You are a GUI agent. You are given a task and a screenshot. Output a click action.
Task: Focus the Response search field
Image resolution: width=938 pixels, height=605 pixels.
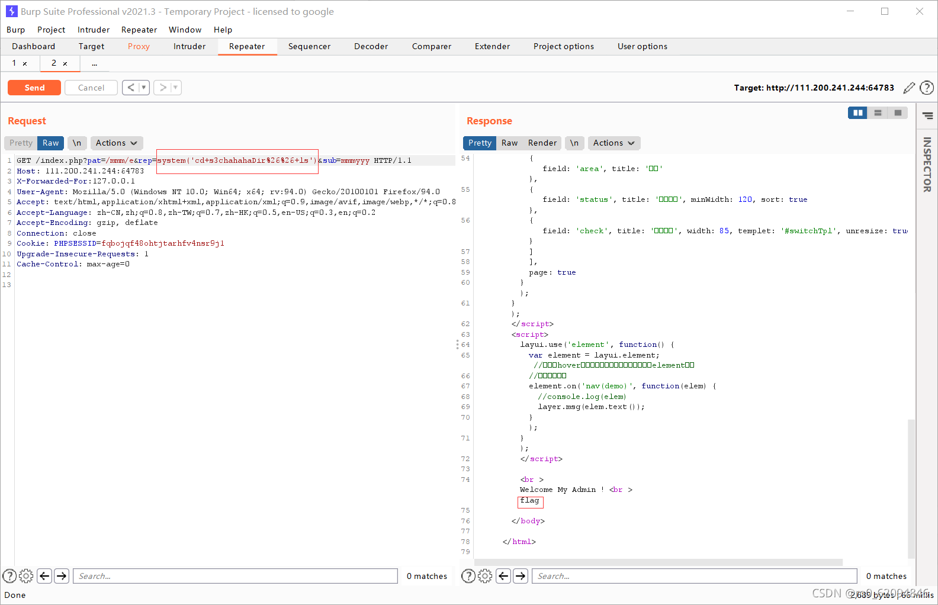(695, 576)
